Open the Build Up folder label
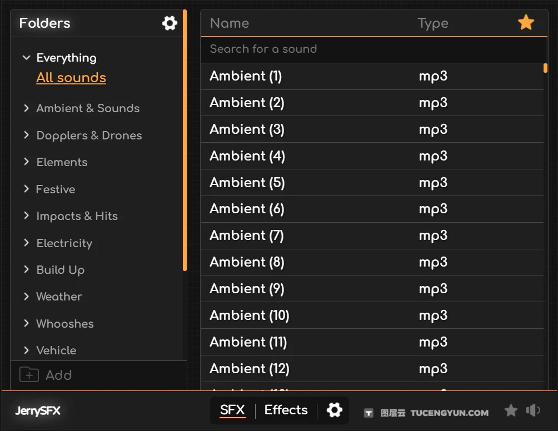The width and height of the screenshot is (558, 431). coord(61,270)
